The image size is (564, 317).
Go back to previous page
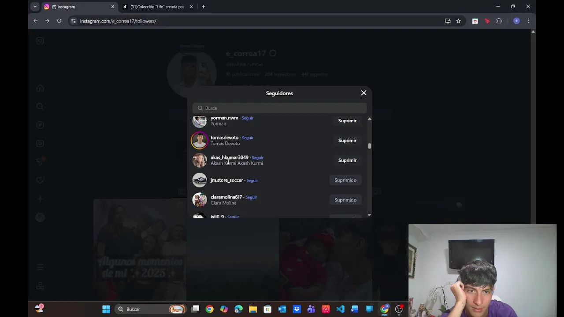pos(36,21)
